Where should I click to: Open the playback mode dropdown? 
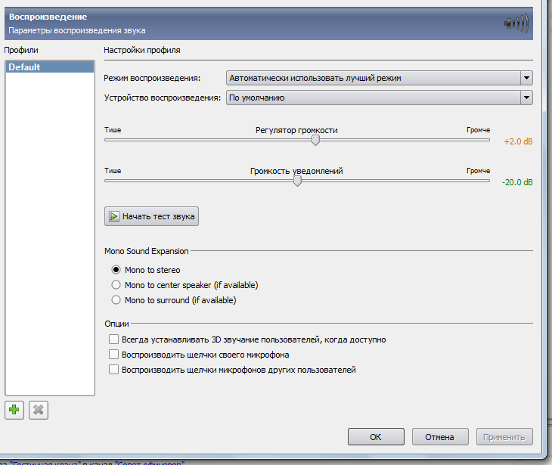tap(526, 78)
